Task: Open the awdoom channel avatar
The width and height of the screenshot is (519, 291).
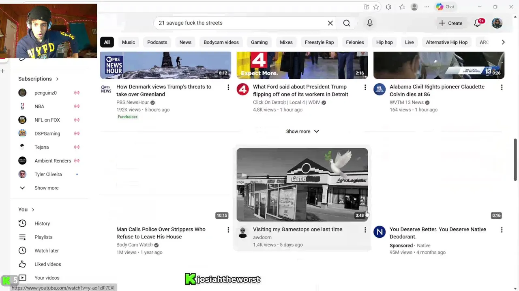Action: point(242,232)
